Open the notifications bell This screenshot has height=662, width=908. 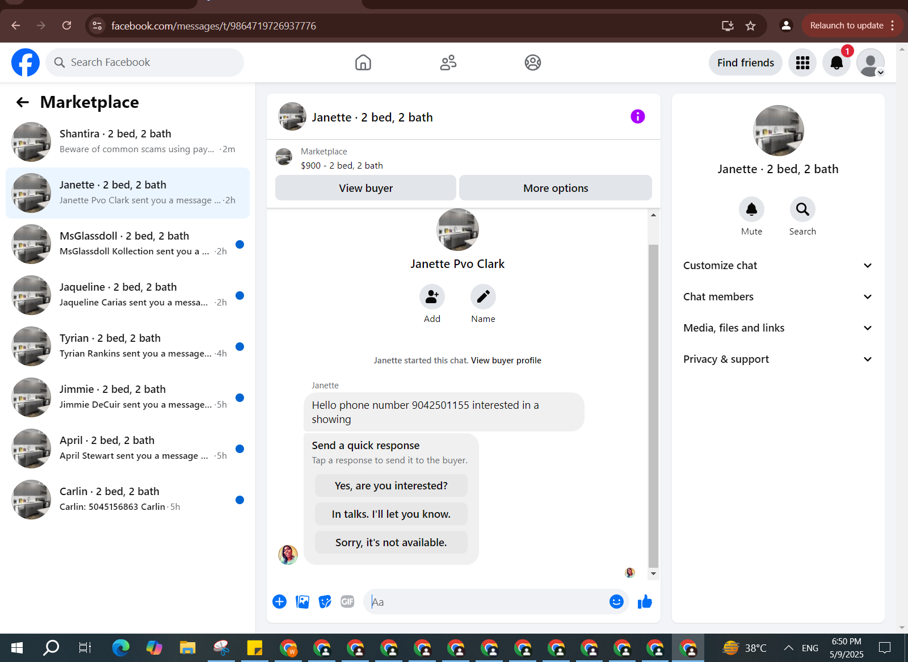(x=836, y=62)
